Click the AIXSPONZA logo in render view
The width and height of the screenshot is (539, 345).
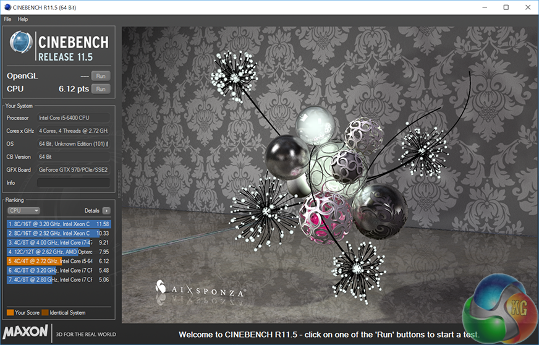tap(202, 289)
